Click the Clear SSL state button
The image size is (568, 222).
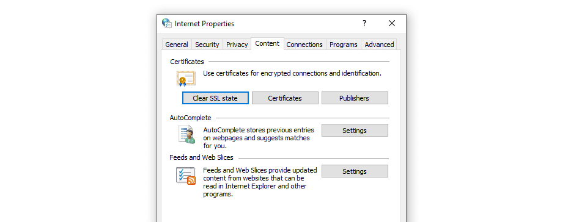tap(215, 98)
